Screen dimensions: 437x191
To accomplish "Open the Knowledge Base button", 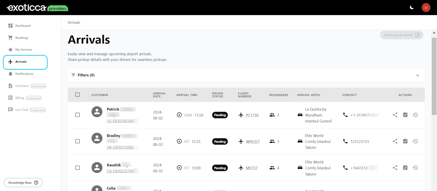I will [23, 183].
